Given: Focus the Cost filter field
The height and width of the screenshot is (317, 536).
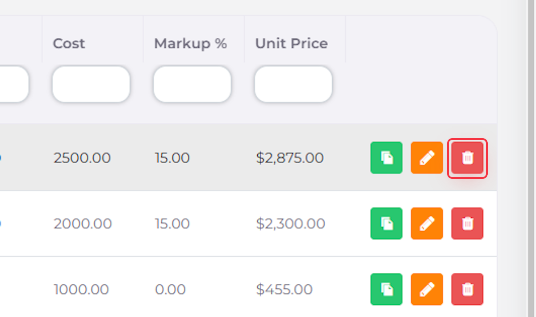Looking at the screenshot, I should [91, 84].
